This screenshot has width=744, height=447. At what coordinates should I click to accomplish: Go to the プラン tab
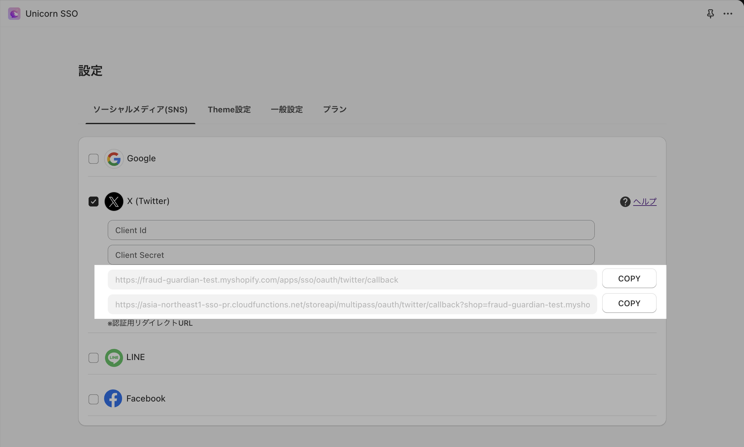tap(335, 110)
